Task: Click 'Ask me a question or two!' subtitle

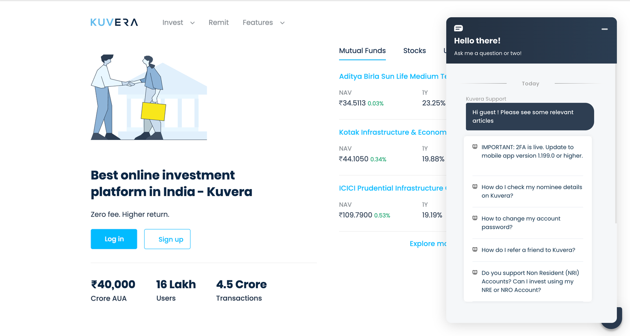Action: [x=488, y=53]
